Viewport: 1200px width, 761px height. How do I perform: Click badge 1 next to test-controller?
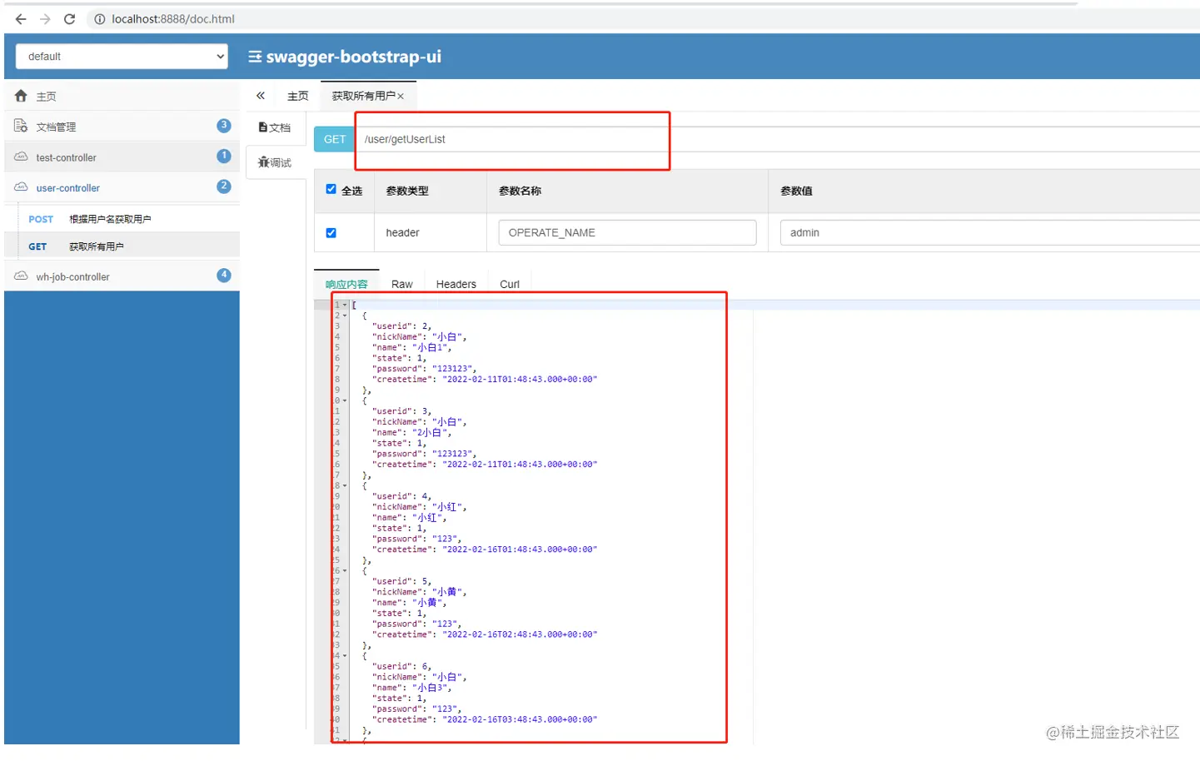[223, 156]
